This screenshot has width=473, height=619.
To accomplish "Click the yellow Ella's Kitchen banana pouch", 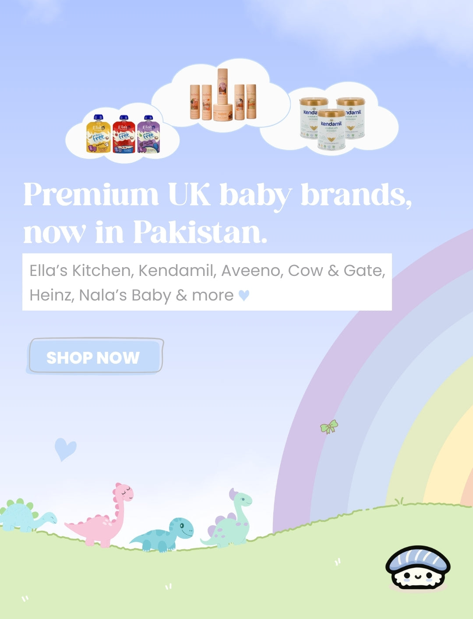I will (x=99, y=134).
